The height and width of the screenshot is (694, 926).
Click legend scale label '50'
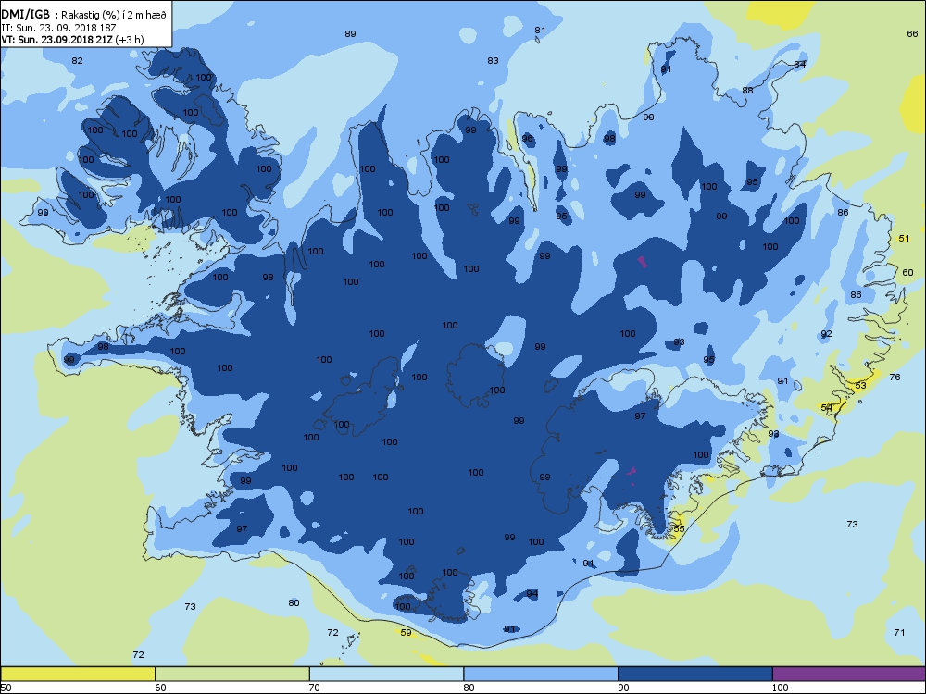click(6, 687)
